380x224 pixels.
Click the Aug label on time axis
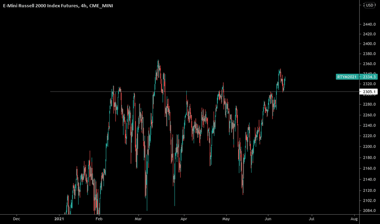tap(354, 219)
